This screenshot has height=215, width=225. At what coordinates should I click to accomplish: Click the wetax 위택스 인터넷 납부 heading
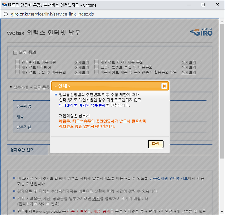[44, 33]
